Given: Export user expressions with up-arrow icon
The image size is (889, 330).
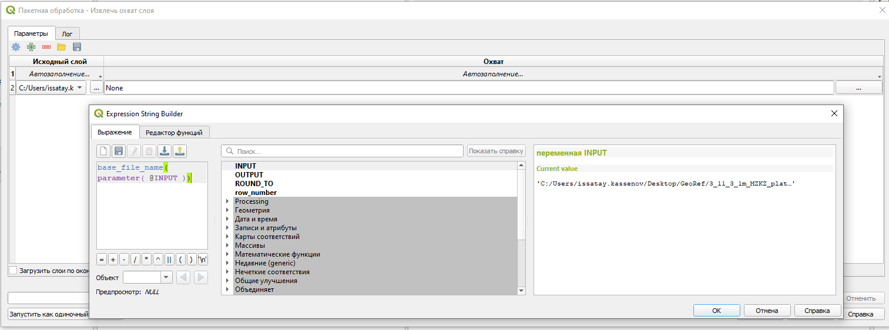Looking at the screenshot, I should point(180,151).
